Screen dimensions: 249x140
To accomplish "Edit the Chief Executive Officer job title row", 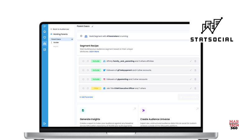I will tap(191, 88).
